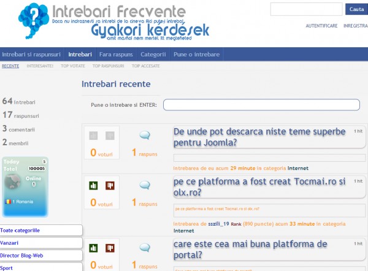Switch to Categorii in navigation bar
The width and height of the screenshot is (368, 271).
click(153, 55)
